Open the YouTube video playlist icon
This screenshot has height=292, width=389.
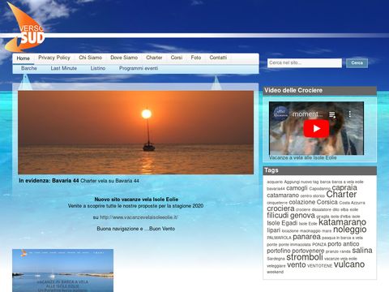pos(332,114)
